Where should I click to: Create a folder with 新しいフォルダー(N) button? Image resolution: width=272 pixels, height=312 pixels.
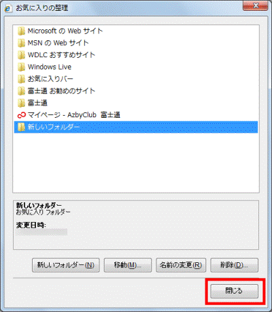tap(66, 265)
